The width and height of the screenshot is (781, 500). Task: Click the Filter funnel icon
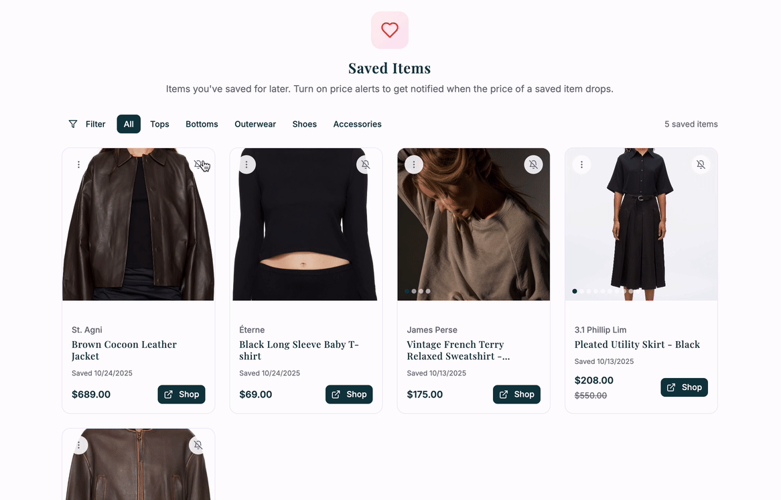pos(73,124)
